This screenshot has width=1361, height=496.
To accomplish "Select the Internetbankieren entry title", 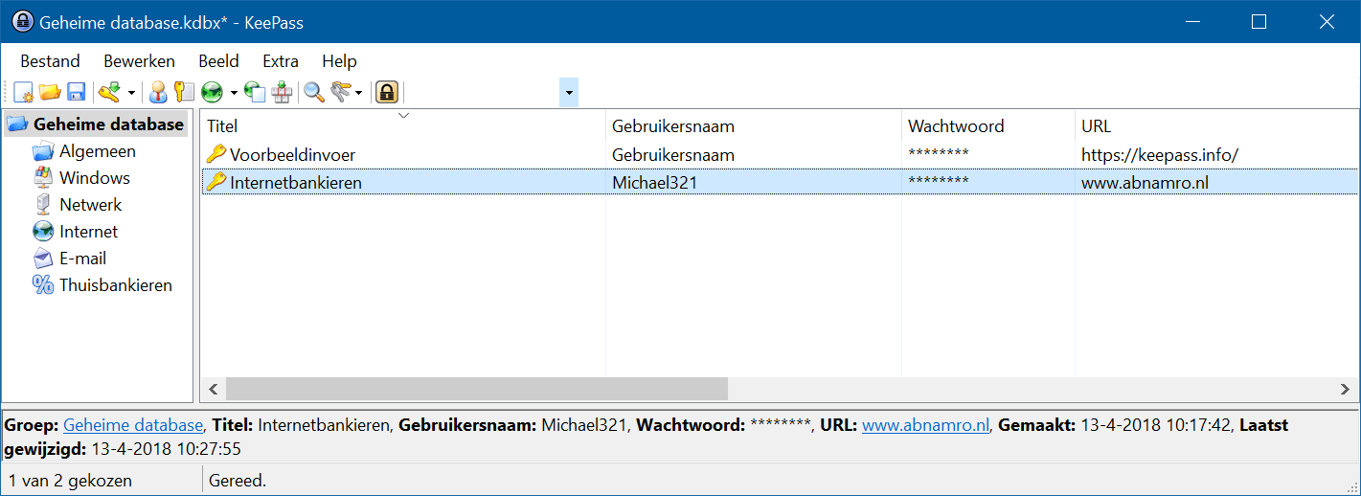I will coord(296,182).
